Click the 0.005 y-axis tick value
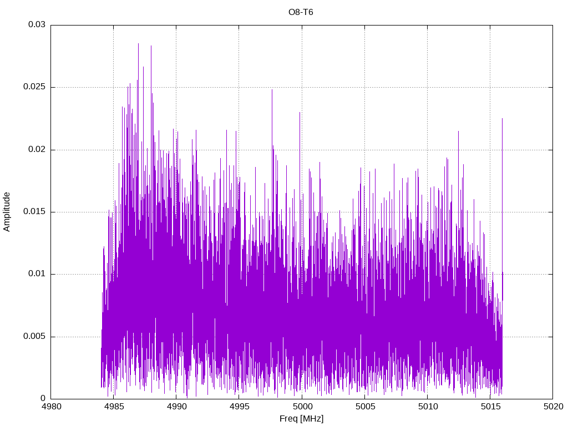Viewport: 568px width, 426px height. (34, 337)
